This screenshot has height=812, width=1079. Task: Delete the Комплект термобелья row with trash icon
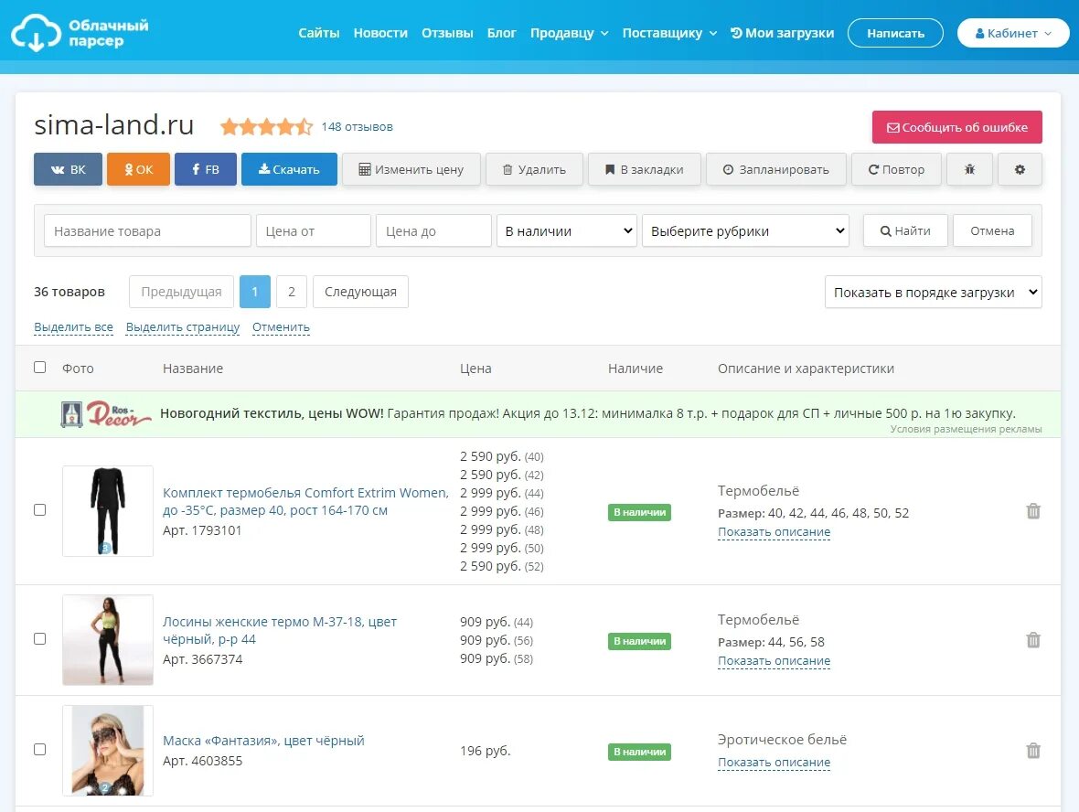1033,511
